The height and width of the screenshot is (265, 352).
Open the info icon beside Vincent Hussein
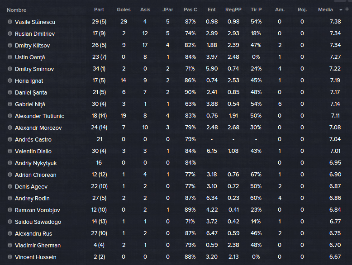click(x=10, y=257)
